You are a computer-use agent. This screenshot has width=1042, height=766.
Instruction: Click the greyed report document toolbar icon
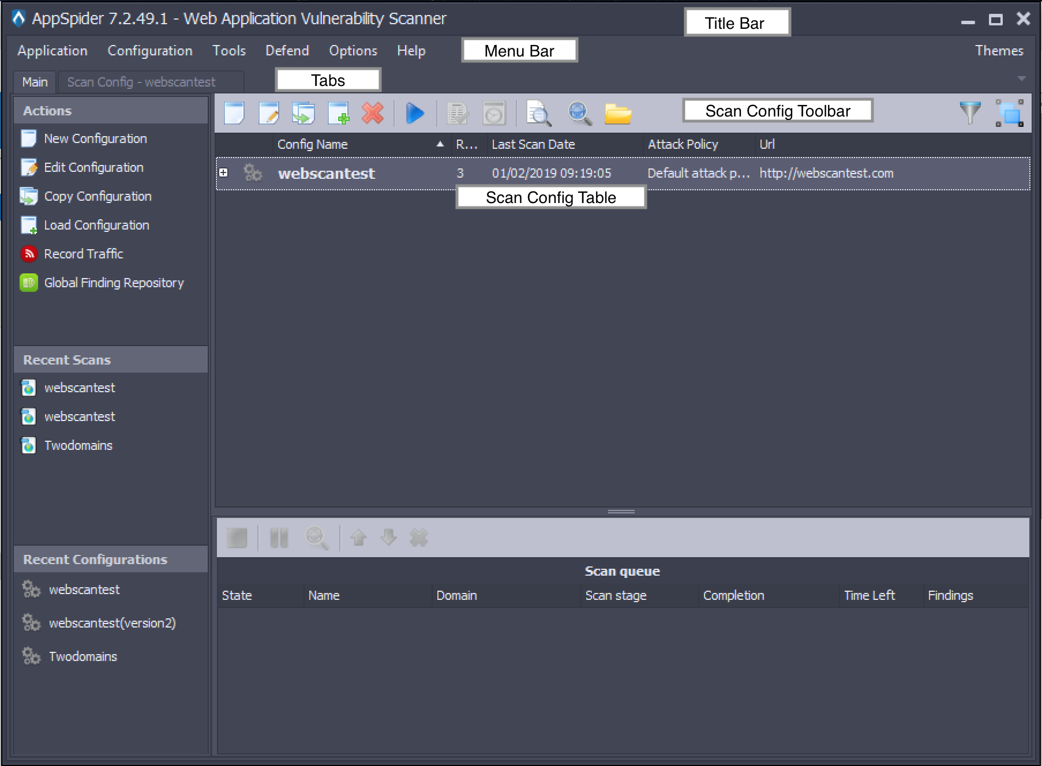tap(458, 114)
